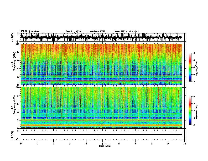208x161 pixels.
Task: Click the "4" minute tick label
Action: (x=86, y=144)
